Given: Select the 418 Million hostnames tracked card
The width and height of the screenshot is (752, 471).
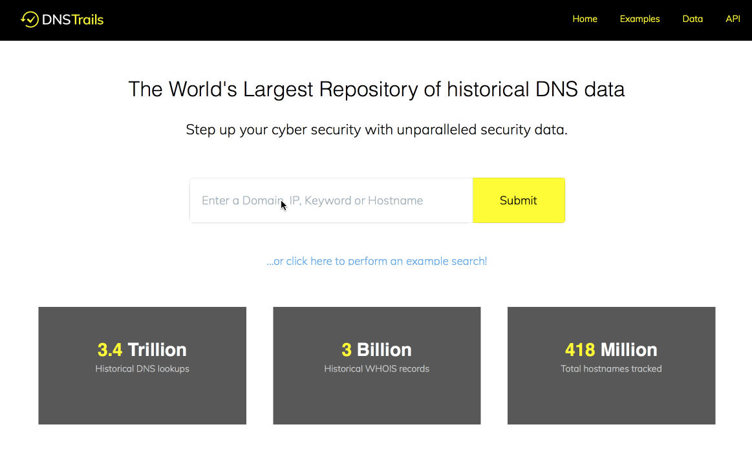Looking at the screenshot, I should [612, 366].
